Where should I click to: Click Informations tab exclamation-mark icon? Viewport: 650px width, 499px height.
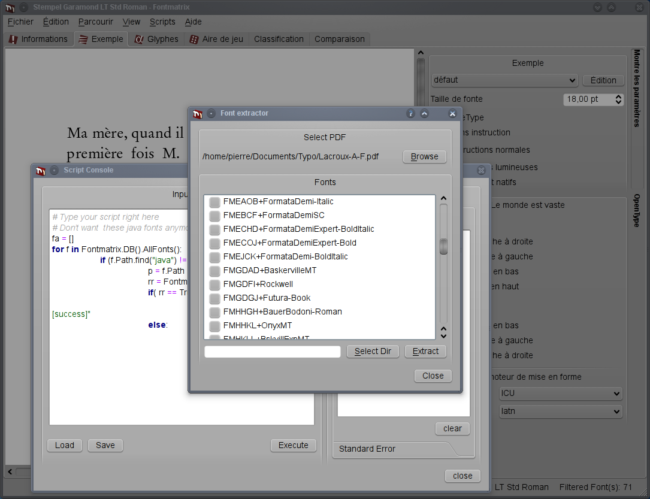(13, 40)
